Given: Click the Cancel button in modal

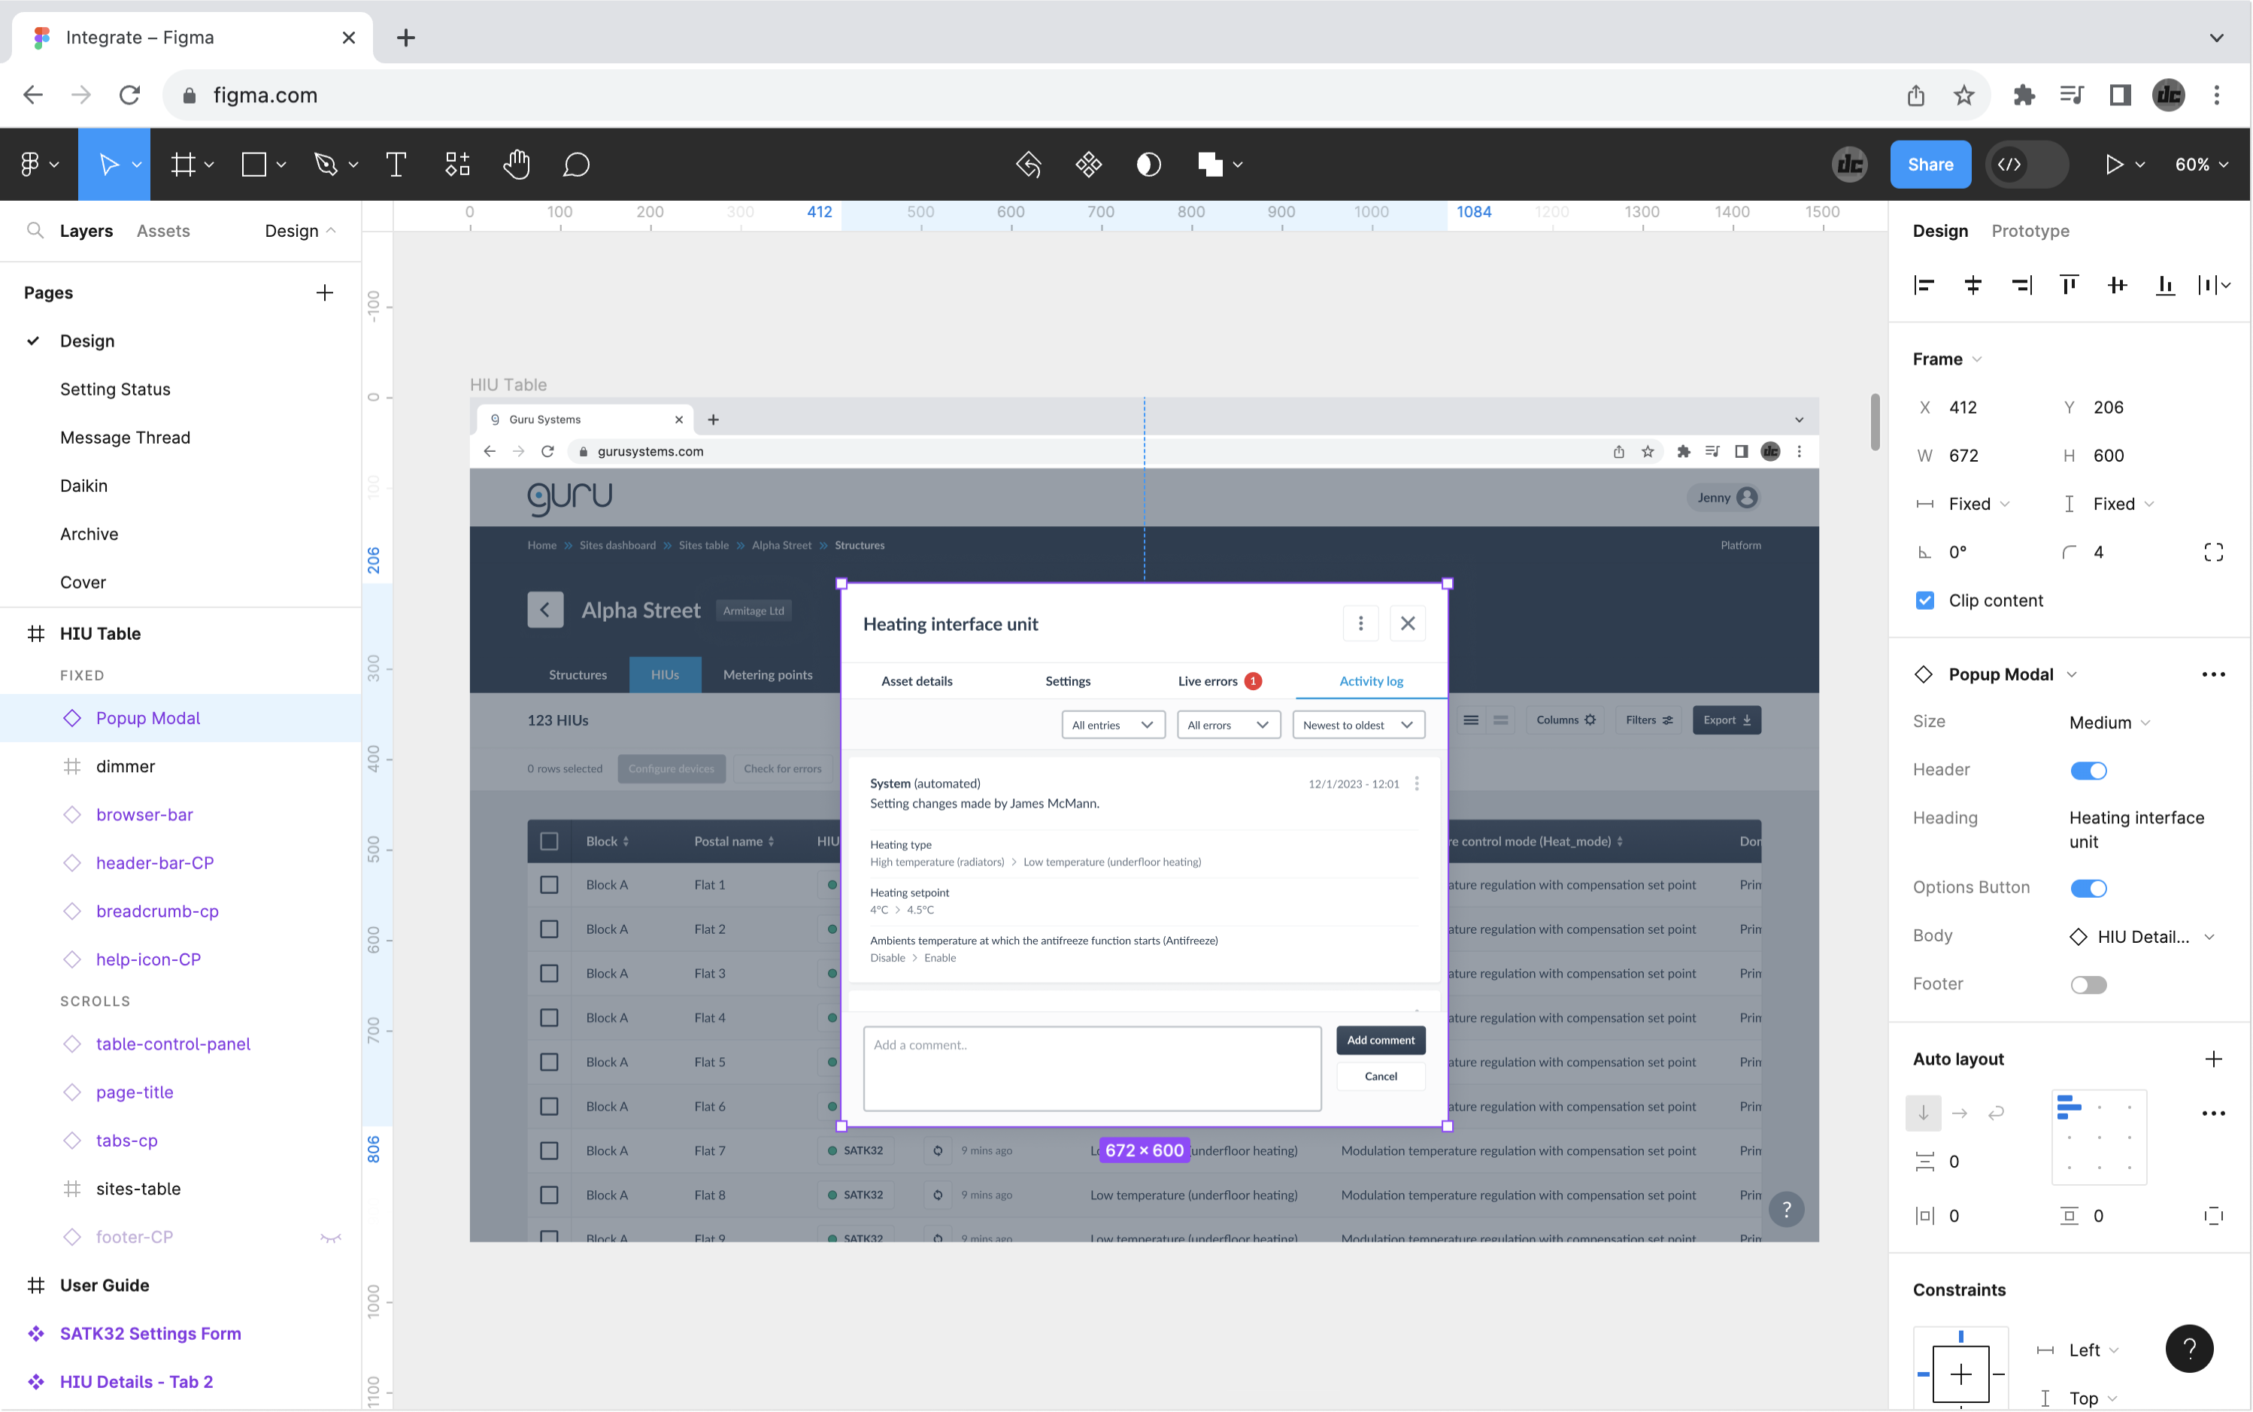Looking at the screenshot, I should click(x=1380, y=1076).
